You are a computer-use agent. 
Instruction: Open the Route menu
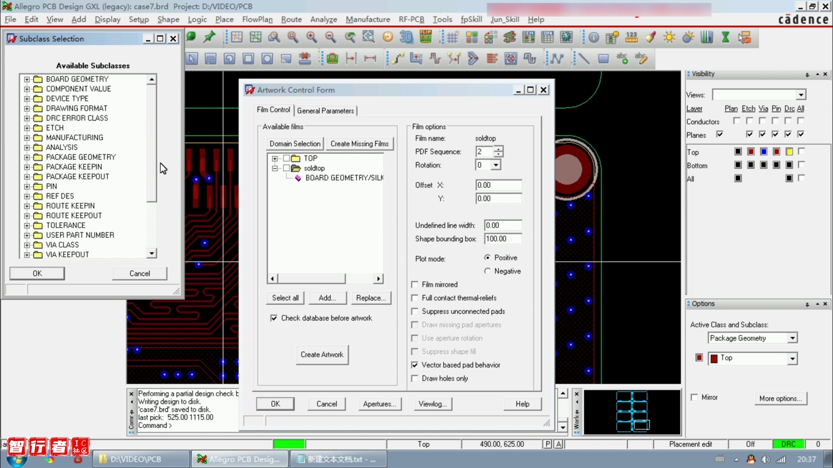pos(291,20)
